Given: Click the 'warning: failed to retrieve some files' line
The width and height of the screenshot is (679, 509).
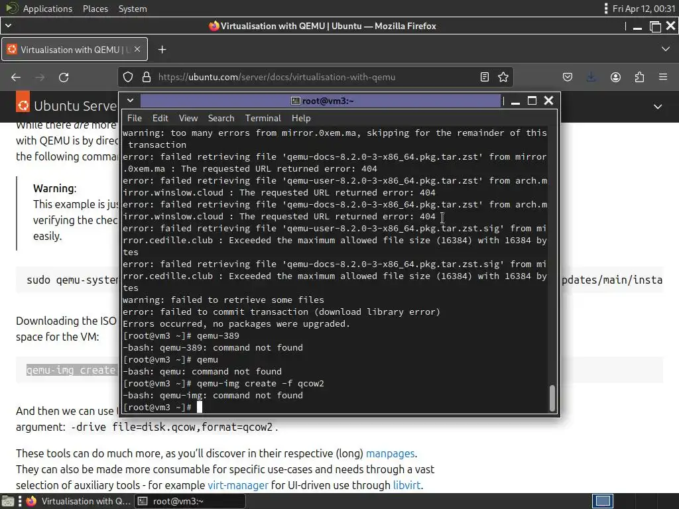Looking at the screenshot, I should 223,300.
